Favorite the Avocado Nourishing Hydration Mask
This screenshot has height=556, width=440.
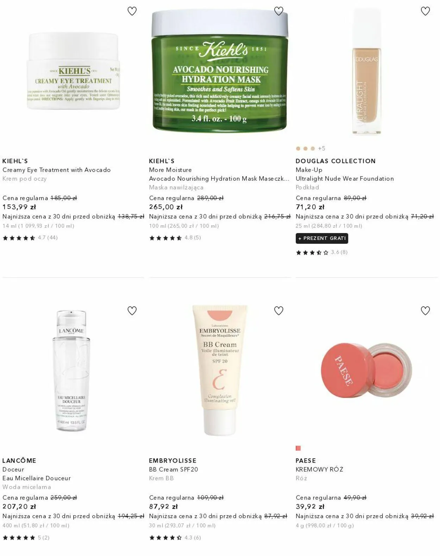point(279,11)
